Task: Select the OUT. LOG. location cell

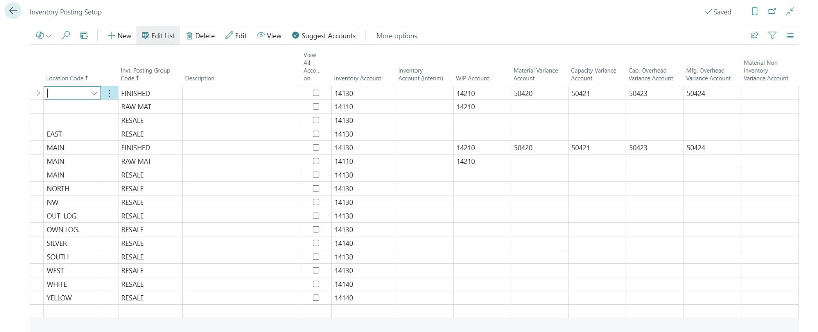Action: 72,216
